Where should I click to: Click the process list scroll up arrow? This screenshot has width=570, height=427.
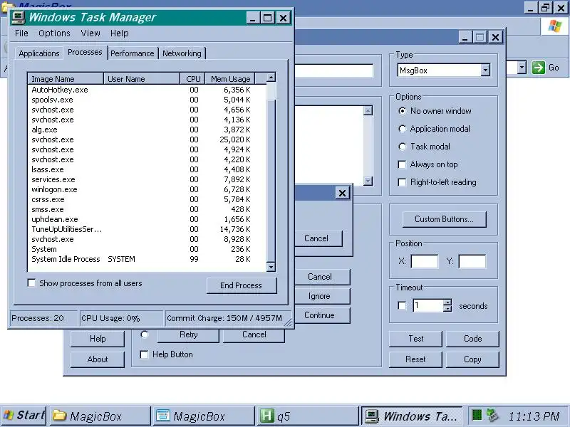point(271,78)
